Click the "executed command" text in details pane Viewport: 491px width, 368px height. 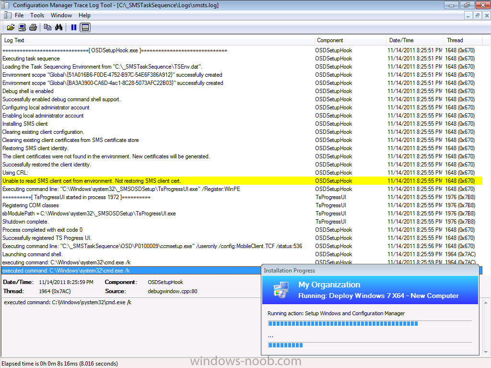68,302
